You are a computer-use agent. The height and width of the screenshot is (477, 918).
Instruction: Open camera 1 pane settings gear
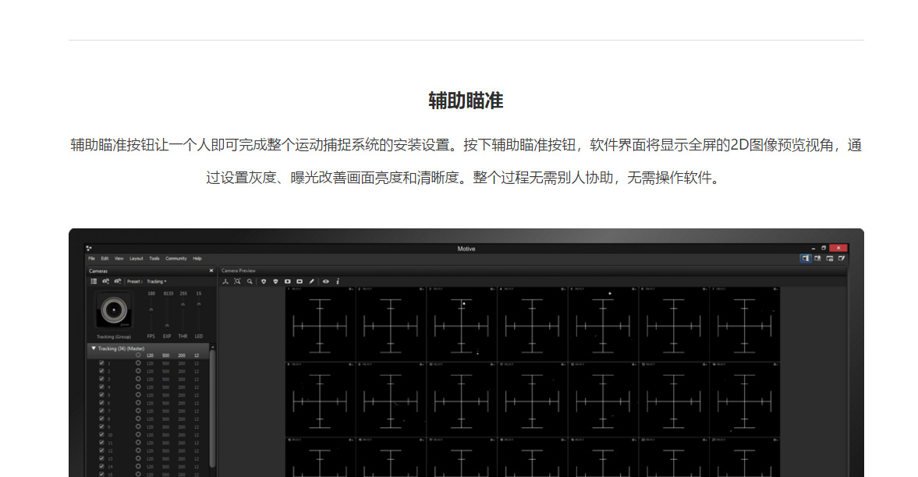(351, 289)
